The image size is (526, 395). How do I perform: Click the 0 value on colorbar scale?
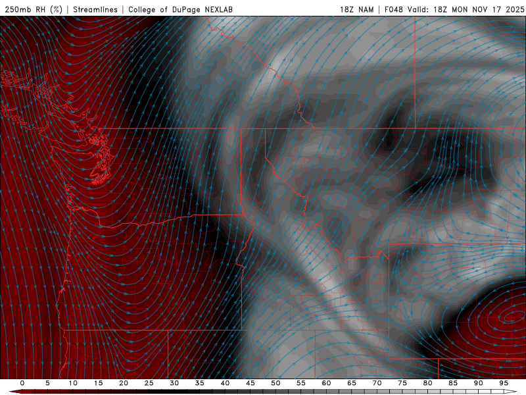[22, 383]
